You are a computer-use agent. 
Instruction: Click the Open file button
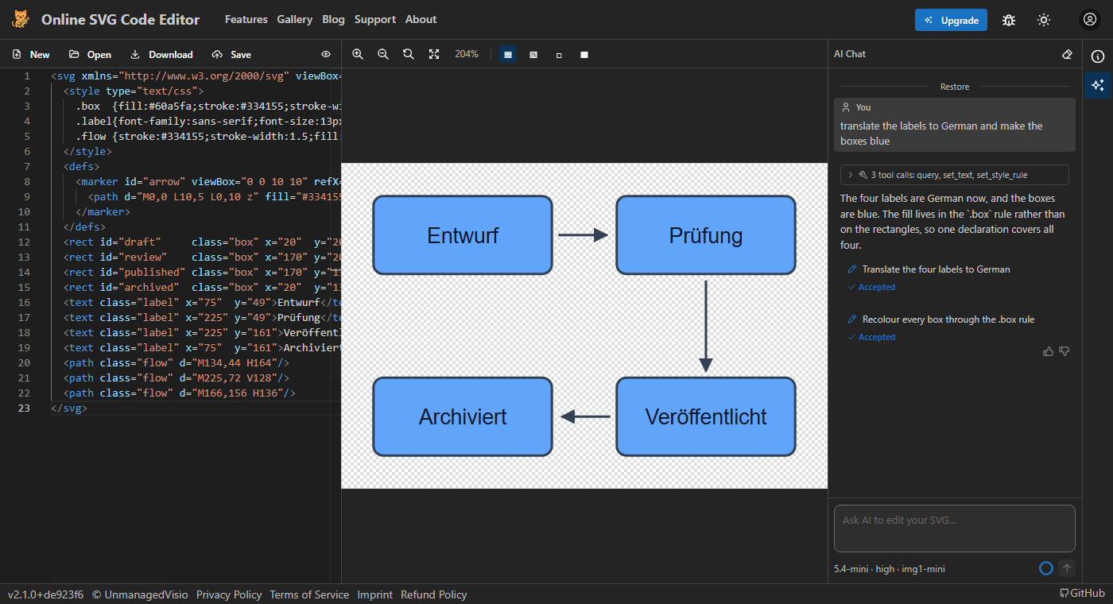tap(90, 55)
